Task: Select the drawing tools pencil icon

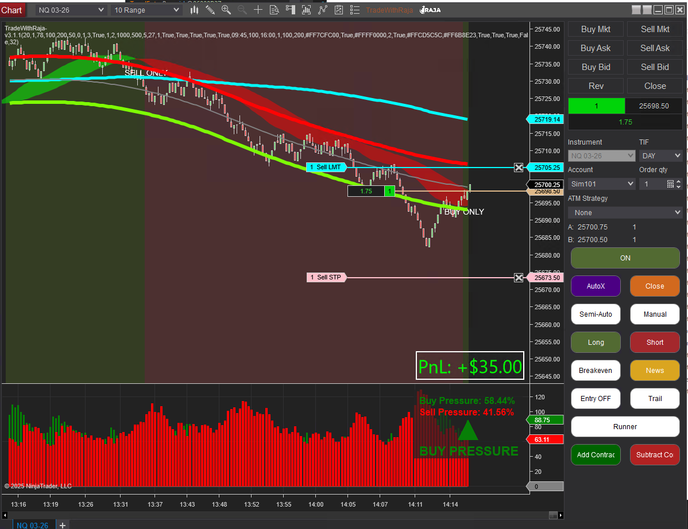Action: point(210,10)
